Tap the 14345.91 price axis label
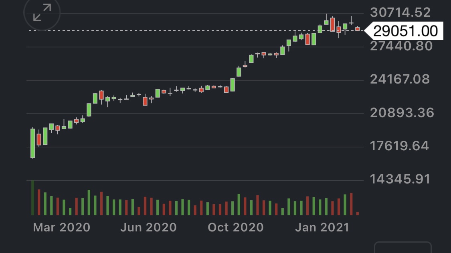The width and height of the screenshot is (451, 253). tap(400, 179)
